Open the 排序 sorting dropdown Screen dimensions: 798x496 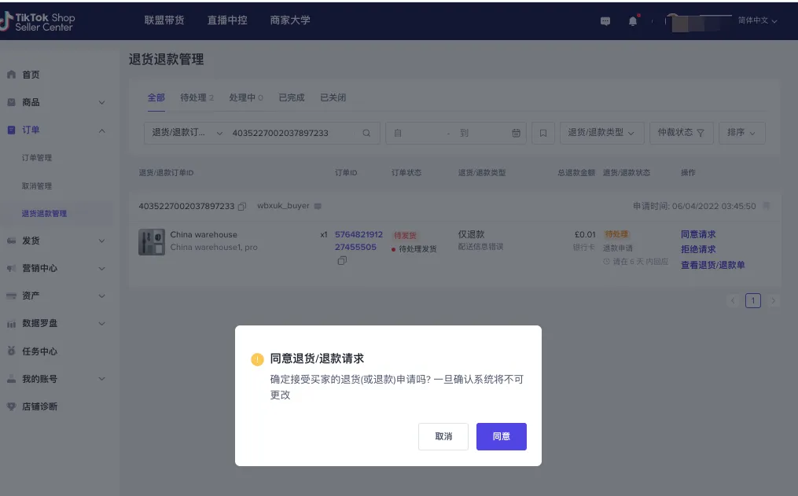point(741,132)
